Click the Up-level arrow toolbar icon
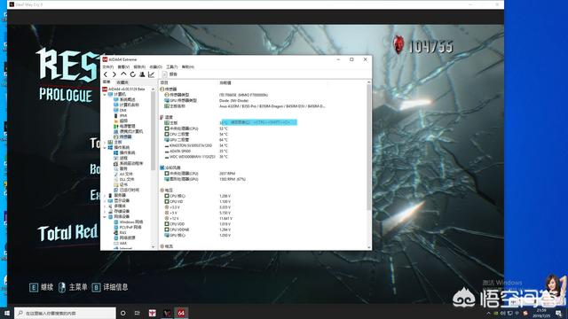The image size is (568, 319). [x=123, y=74]
